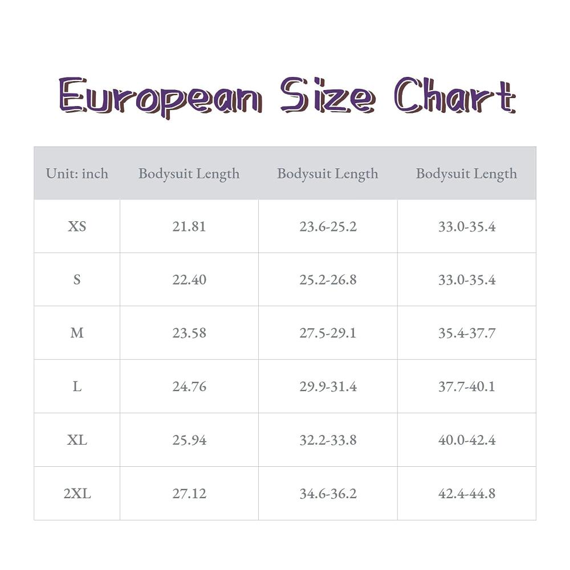The width and height of the screenshot is (570, 570).
Task: Click the 23.6-25.2 range cell
Action: tap(328, 226)
